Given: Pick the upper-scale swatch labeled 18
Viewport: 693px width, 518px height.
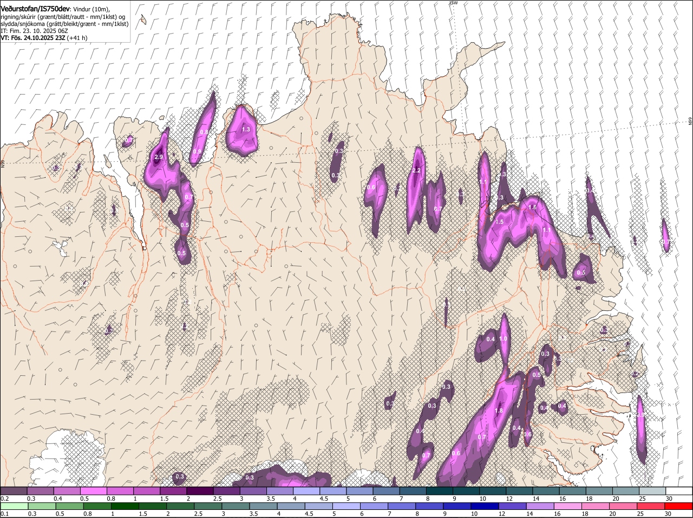Looking at the screenshot, I should pyautogui.click(x=599, y=491).
